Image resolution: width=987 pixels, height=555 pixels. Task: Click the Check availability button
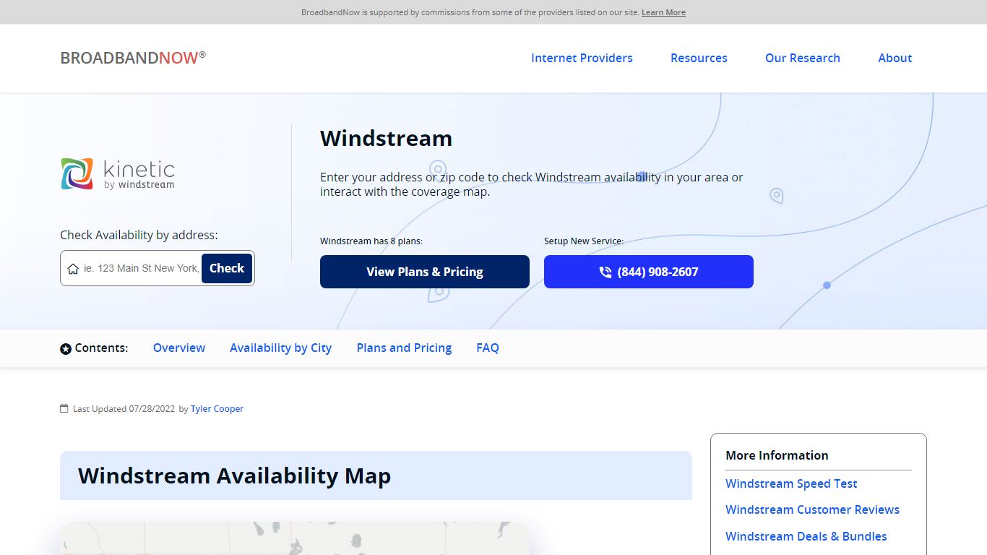pos(227,268)
